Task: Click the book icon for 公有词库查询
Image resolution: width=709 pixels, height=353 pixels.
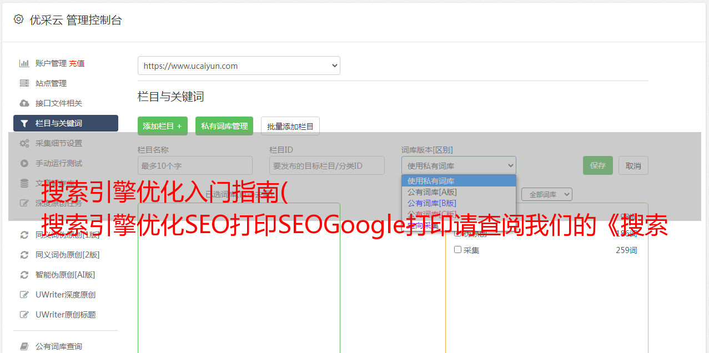Action: (24, 346)
